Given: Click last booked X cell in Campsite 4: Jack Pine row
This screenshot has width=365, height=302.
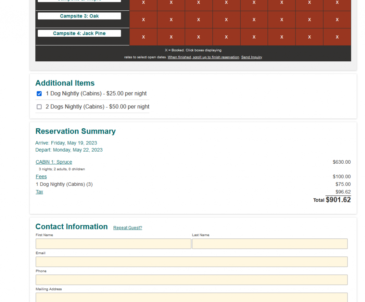Looking at the screenshot, I should [337, 37].
